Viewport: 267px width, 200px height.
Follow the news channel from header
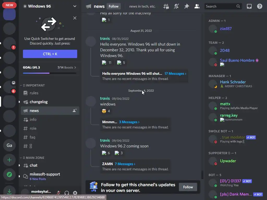coord(114,6)
